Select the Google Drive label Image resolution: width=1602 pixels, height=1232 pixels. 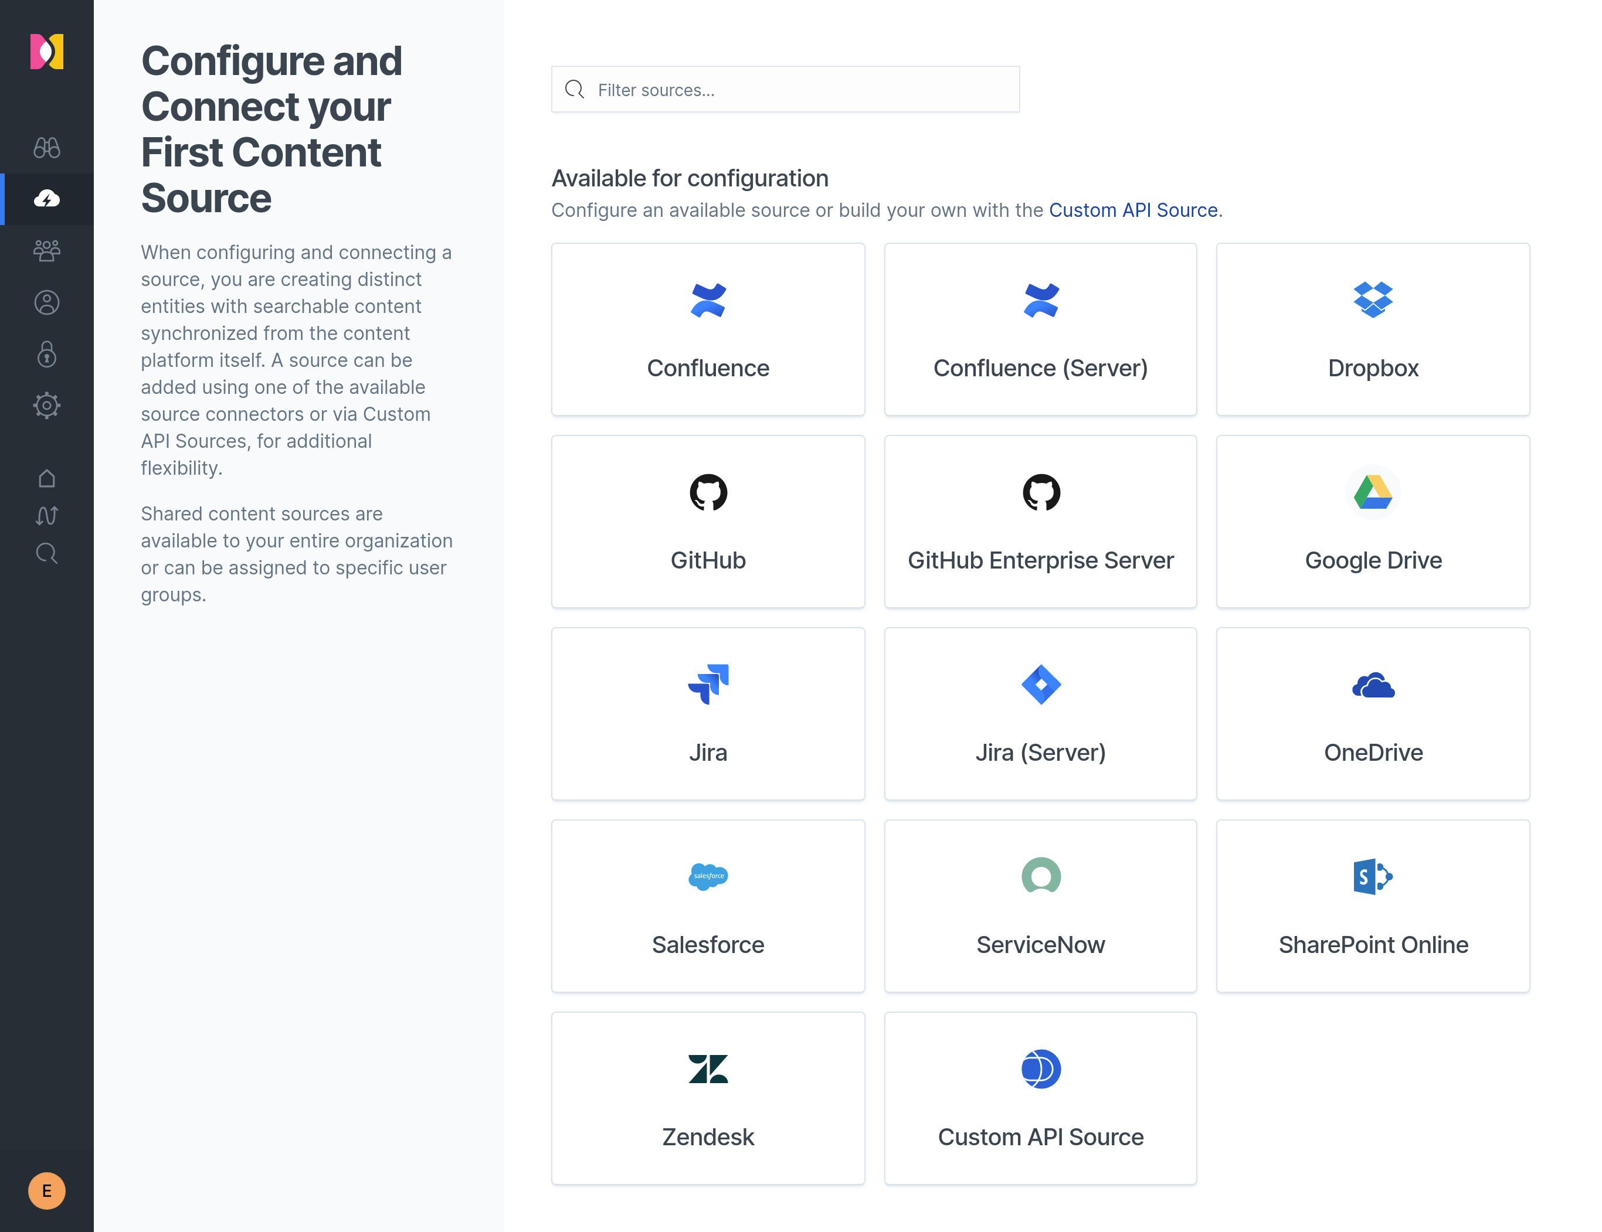coord(1373,560)
